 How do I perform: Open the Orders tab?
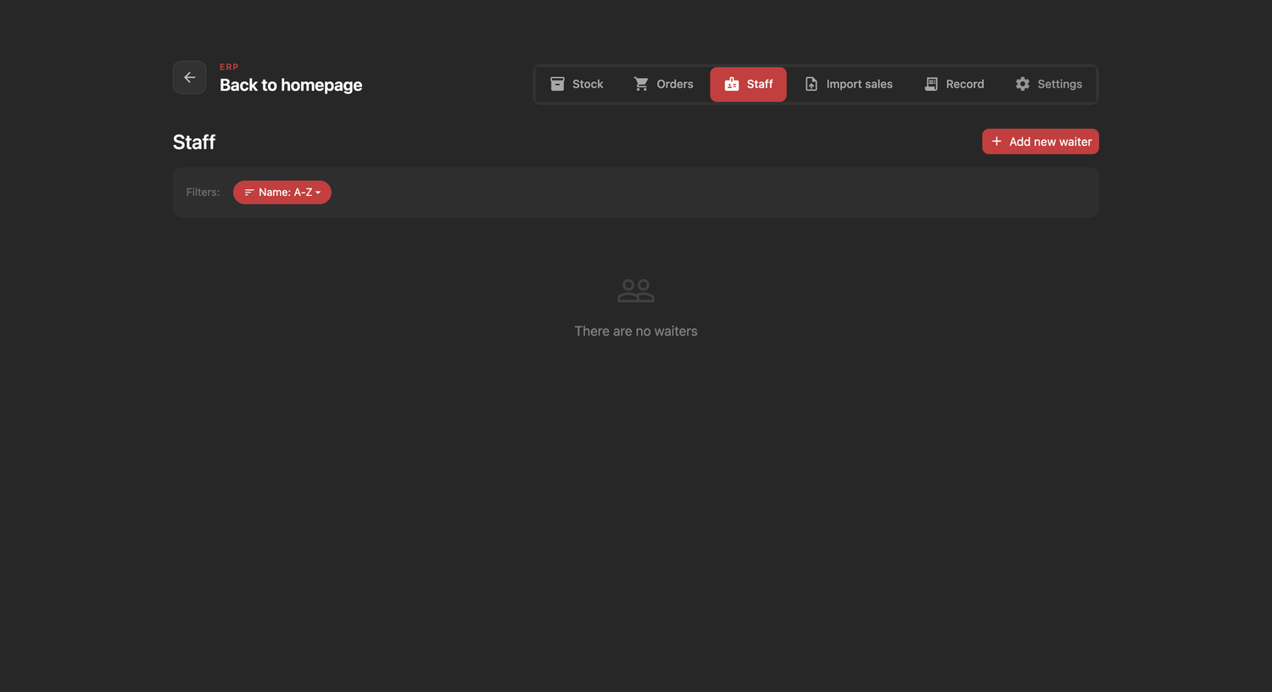663,84
